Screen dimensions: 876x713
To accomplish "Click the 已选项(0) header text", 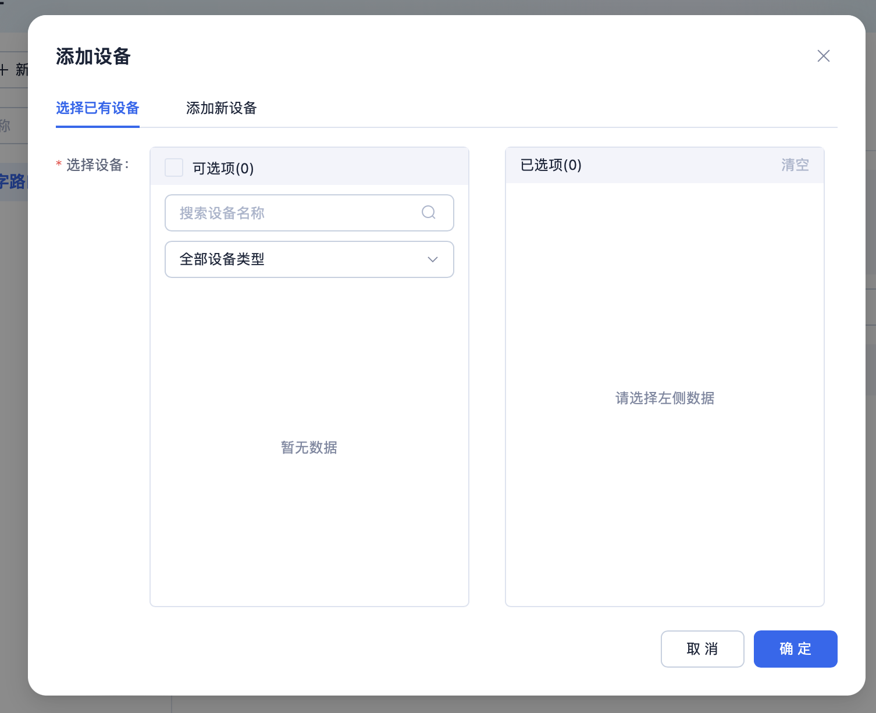I will (551, 165).
